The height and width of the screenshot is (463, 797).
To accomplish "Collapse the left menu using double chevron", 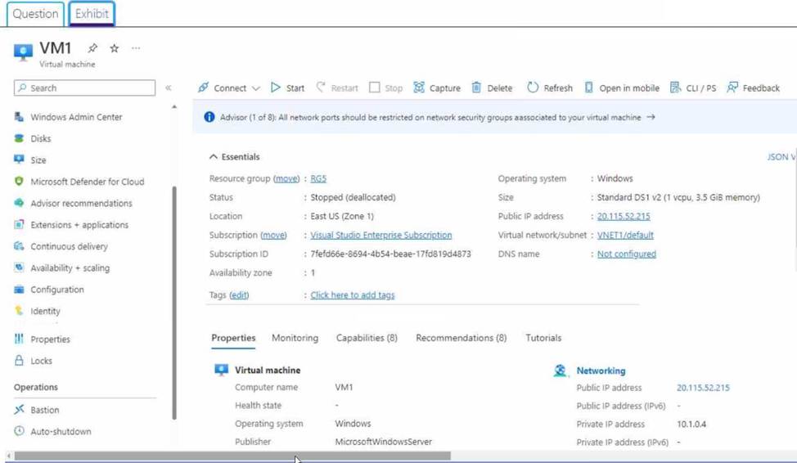I will click(x=169, y=88).
